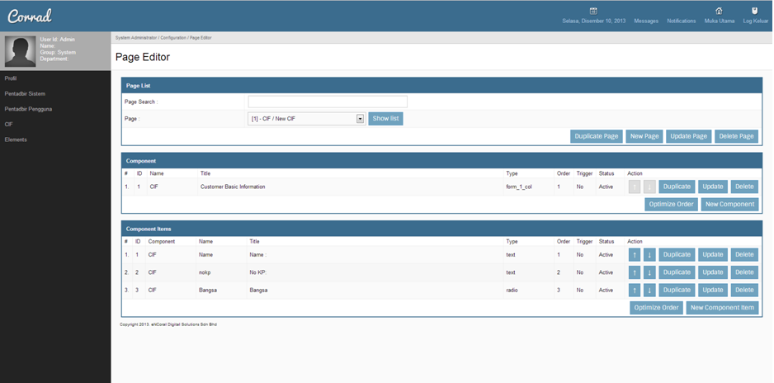
Task: Select CIF in the sidebar
Action: click(9, 125)
